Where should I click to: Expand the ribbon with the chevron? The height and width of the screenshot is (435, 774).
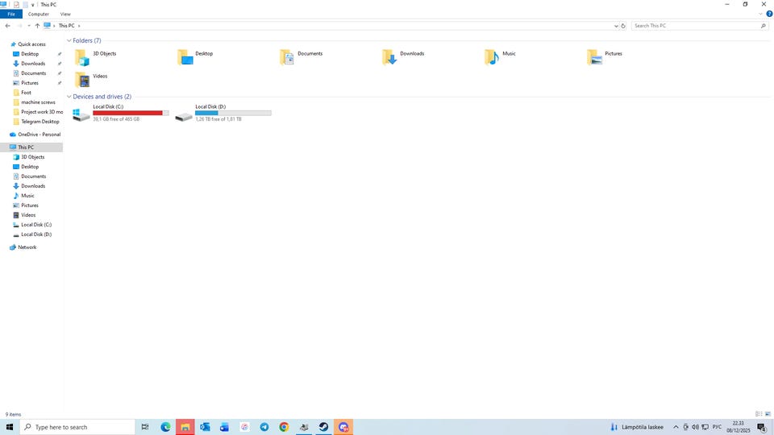coord(760,14)
